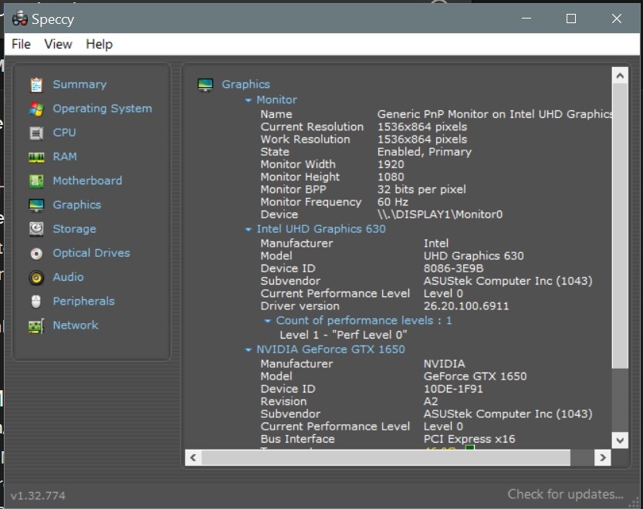Open the Summary section

(x=80, y=84)
